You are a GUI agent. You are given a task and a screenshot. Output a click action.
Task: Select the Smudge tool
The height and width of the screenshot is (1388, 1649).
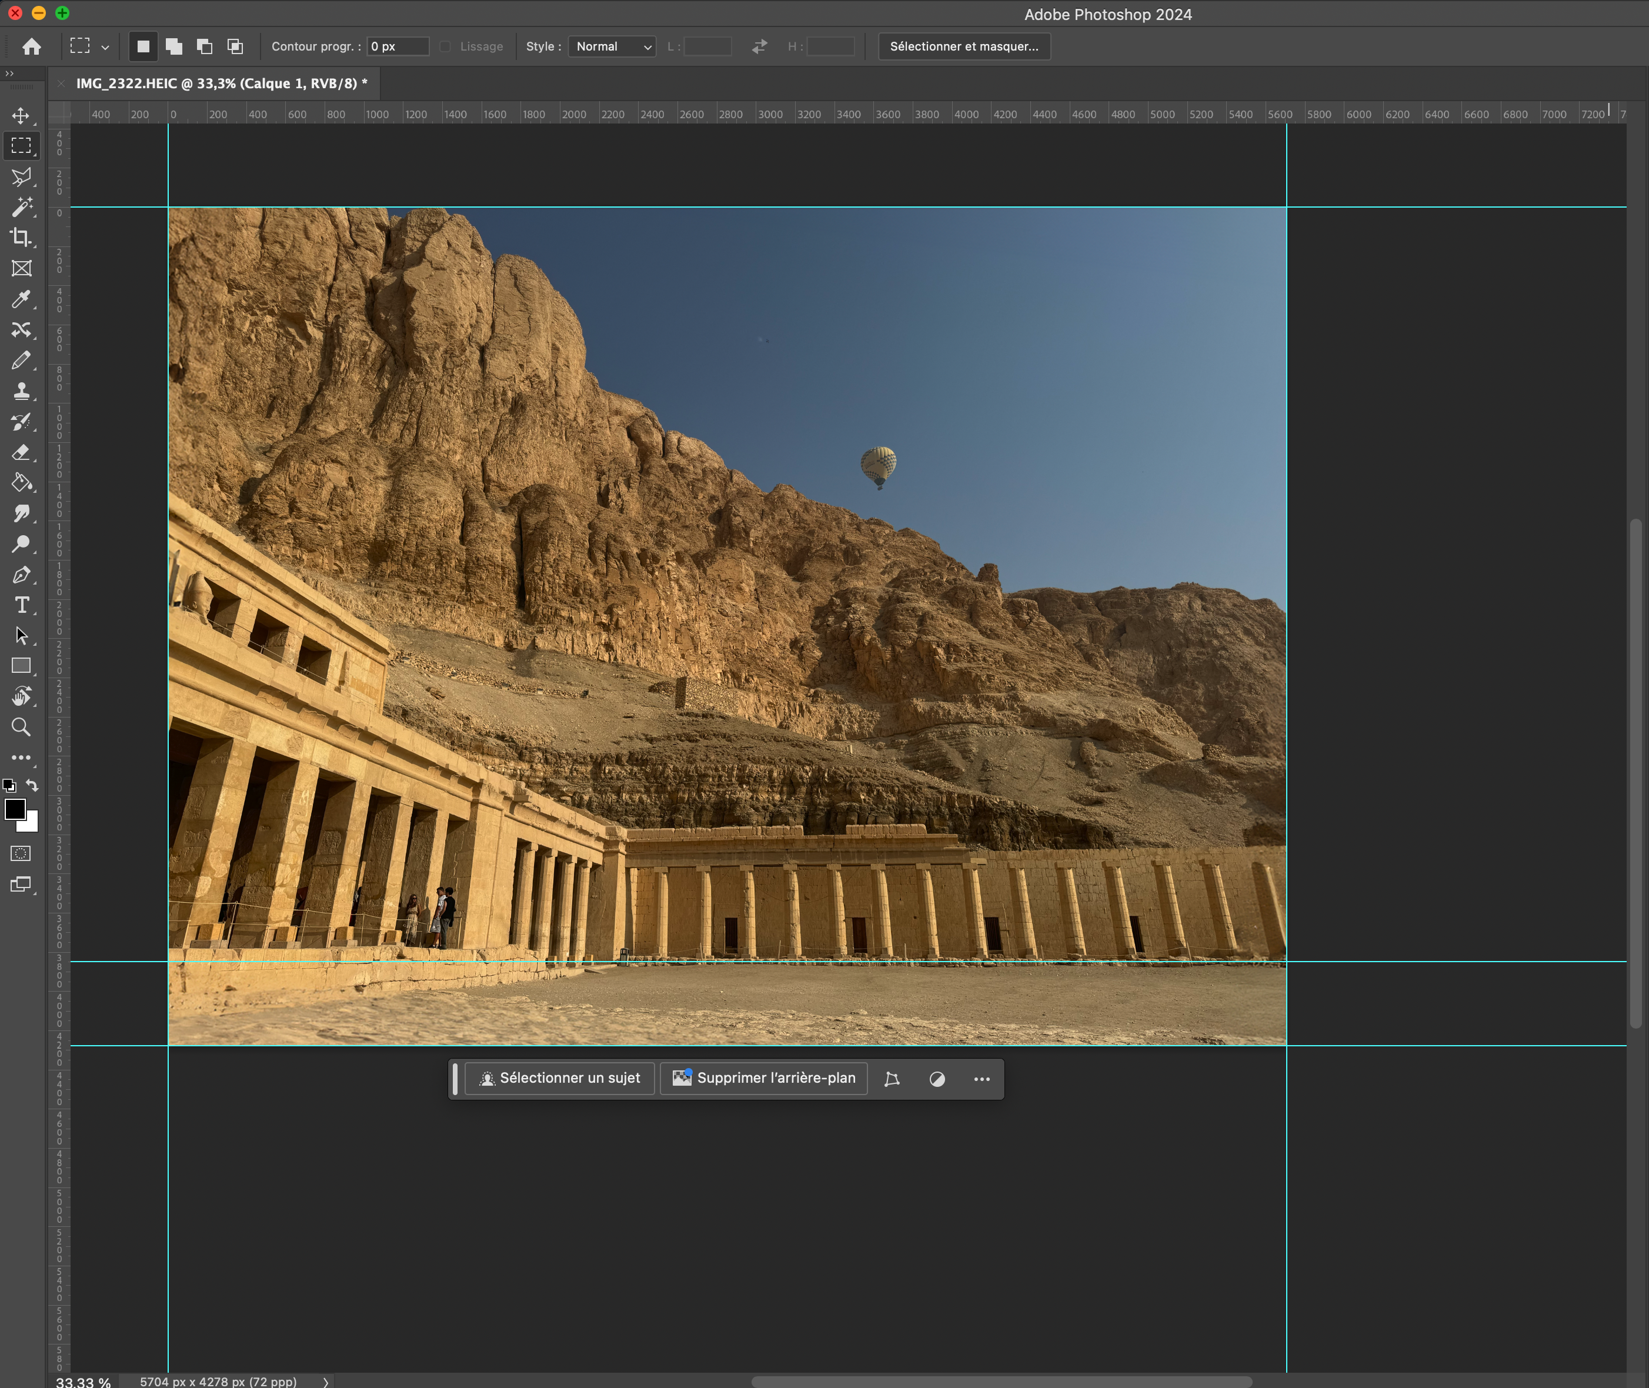[21, 513]
